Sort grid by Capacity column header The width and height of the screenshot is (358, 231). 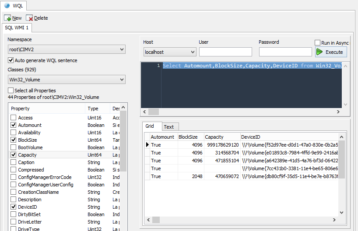[214, 137]
